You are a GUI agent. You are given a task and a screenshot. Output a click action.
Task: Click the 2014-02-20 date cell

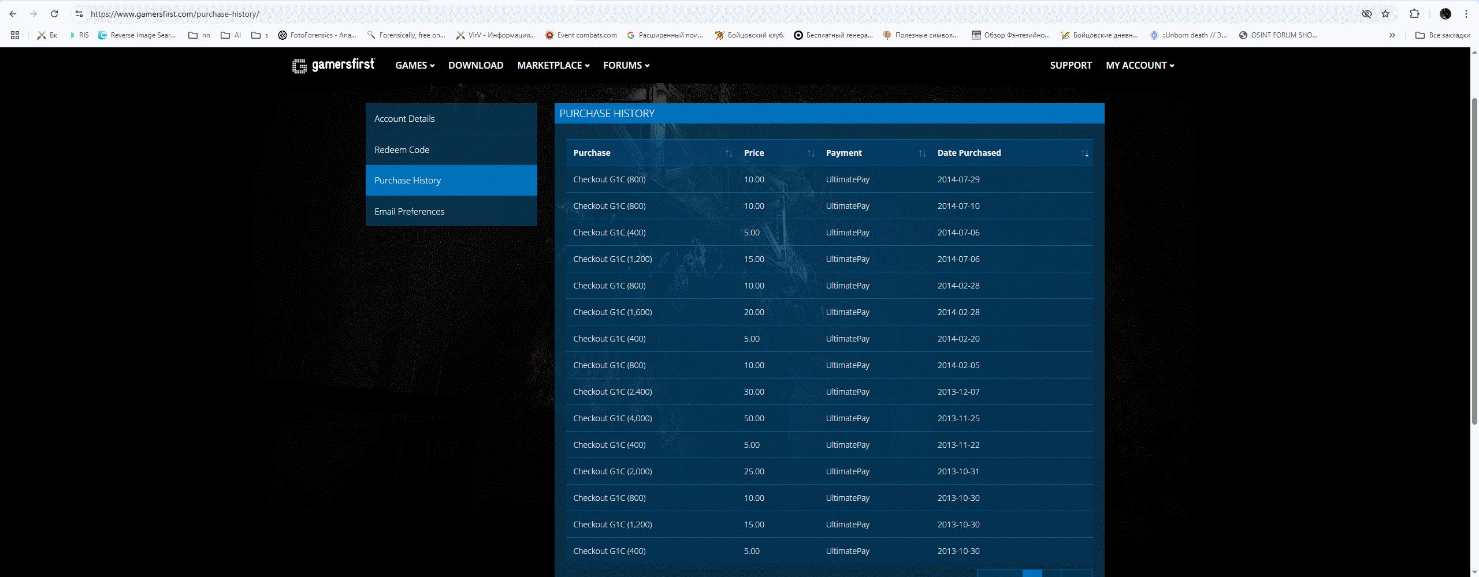point(958,339)
